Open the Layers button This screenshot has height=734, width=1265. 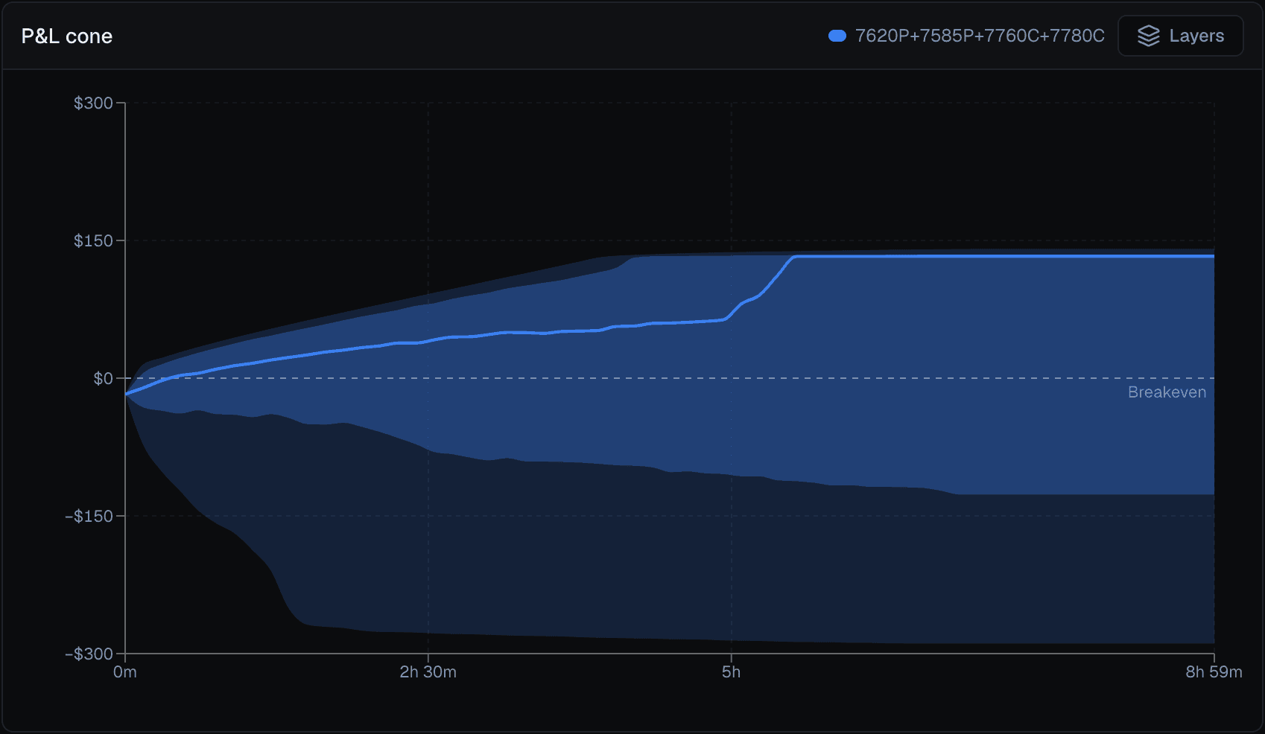click(x=1180, y=36)
